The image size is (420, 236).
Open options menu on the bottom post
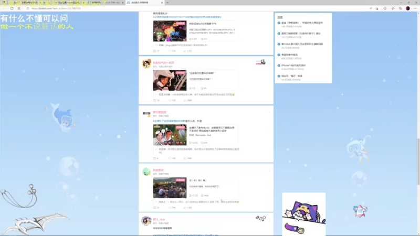269,220
